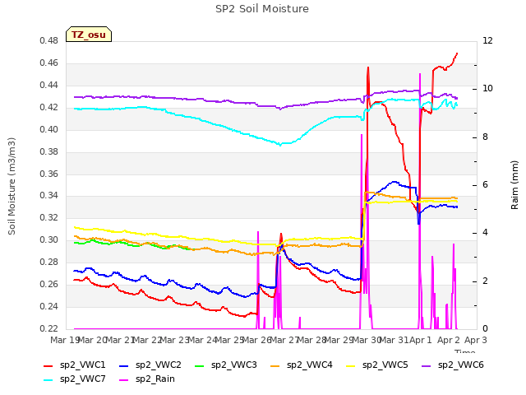
Task: Click the Apr 3 x-axis tick label
Action: 476,340
